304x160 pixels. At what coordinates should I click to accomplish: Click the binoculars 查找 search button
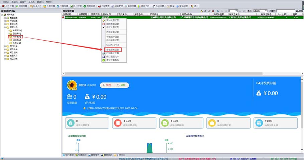tap(299, 11)
